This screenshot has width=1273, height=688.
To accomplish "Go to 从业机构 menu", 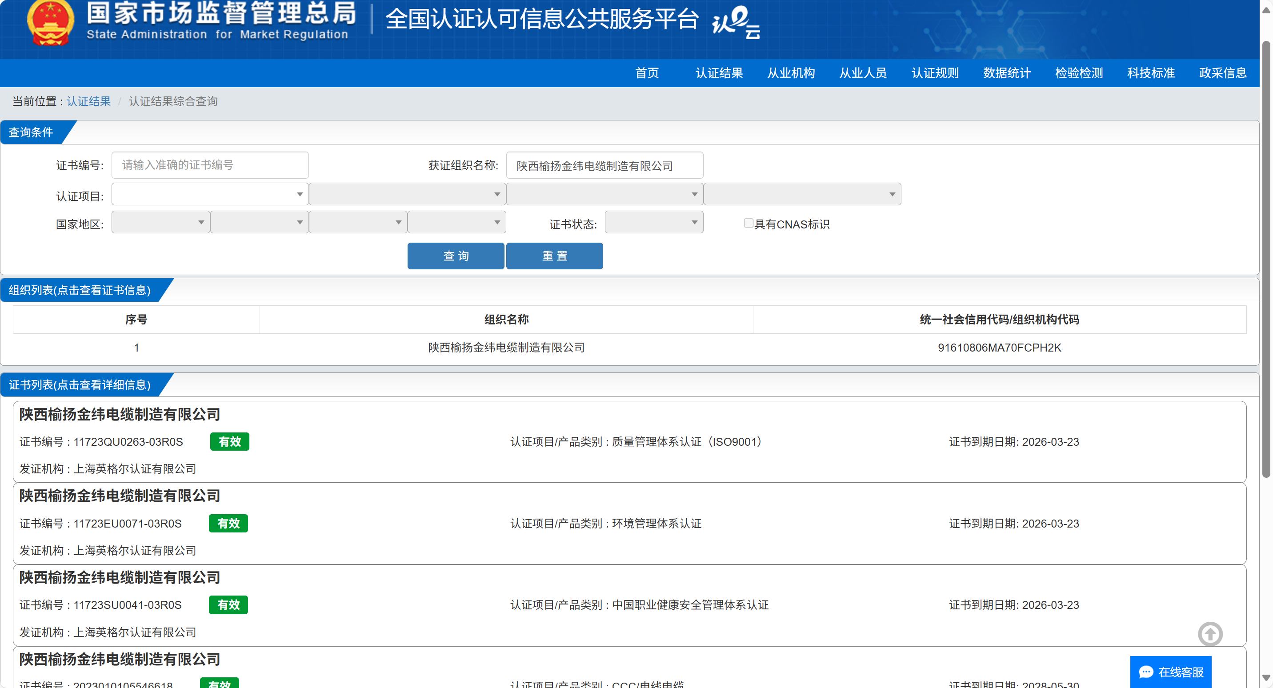I will 791,73.
